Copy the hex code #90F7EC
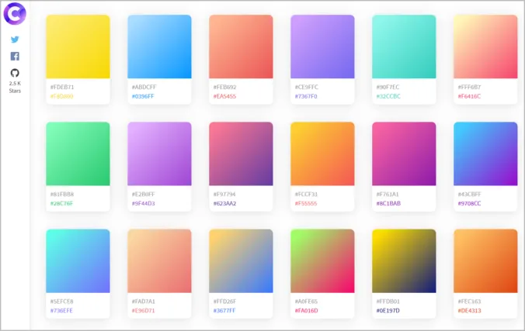The width and height of the screenshot is (525, 331). pos(388,87)
